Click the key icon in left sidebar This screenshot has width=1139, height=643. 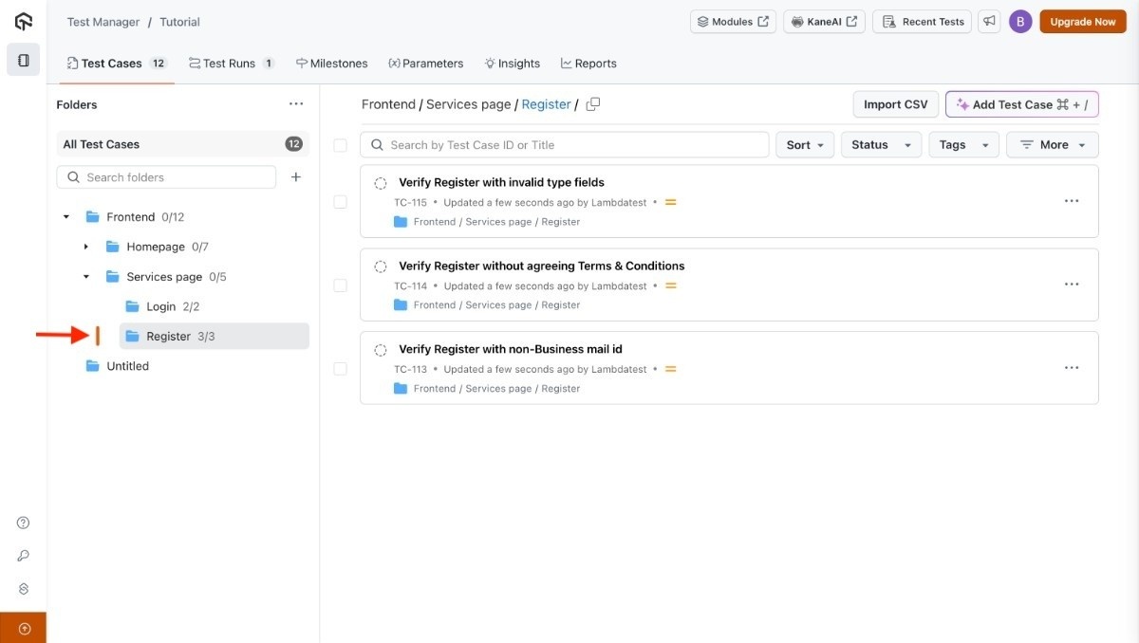click(x=24, y=556)
